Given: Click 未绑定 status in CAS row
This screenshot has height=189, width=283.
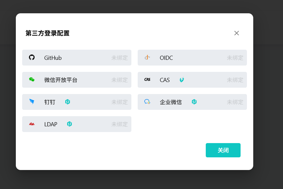Looking at the screenshot, I should click(x=235, y=80).
